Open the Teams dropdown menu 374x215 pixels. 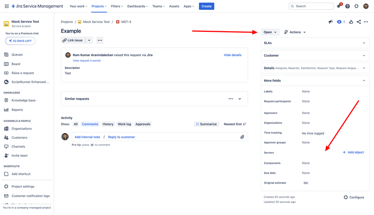159,6
